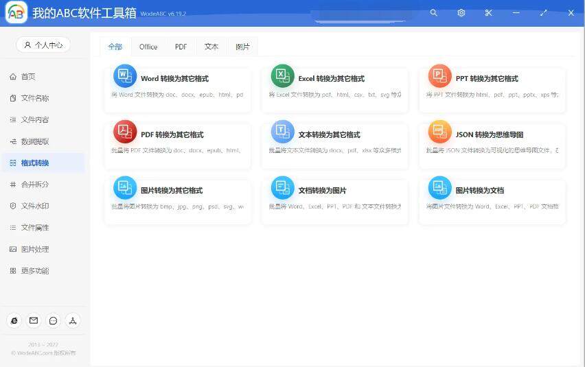Click the browser icon at sidebar bottom

point(14,321)
